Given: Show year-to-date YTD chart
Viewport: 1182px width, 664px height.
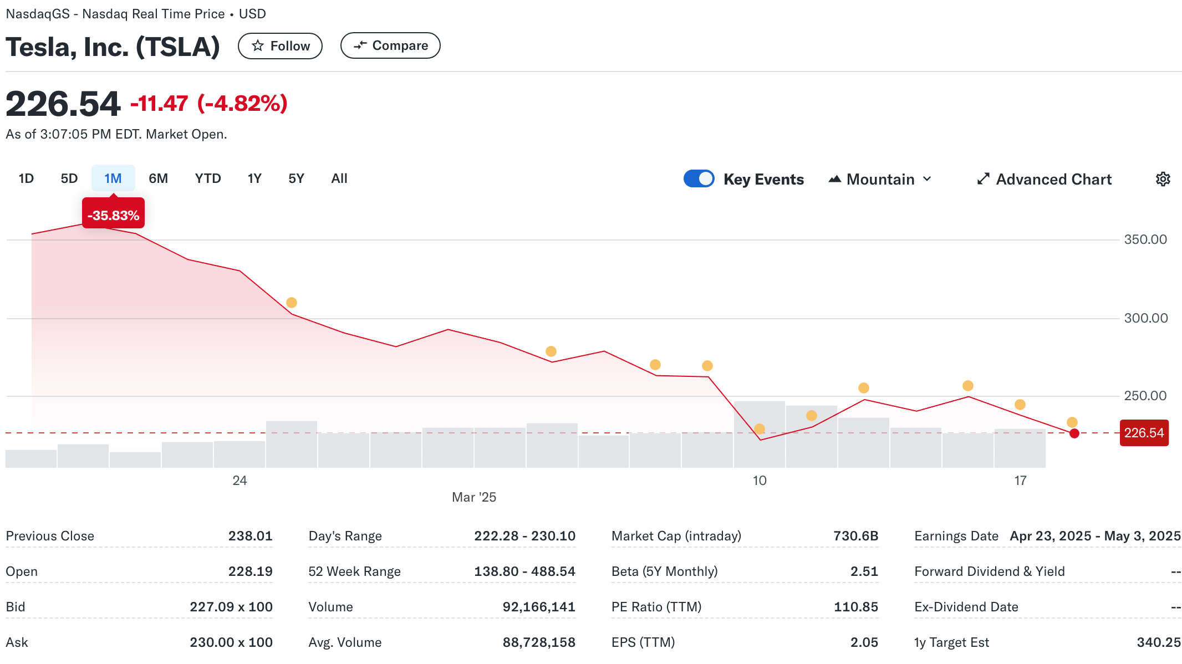Looking at the screenshot, I should [x=208, y=178].
